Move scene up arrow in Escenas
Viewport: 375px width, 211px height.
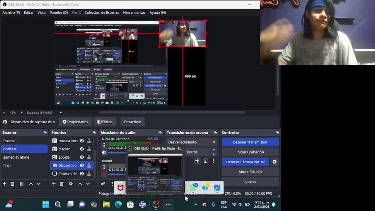(31, 184)
